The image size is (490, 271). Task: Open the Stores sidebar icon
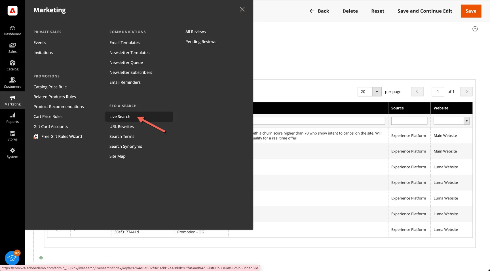pyautogui.click(x=12, y=136)
